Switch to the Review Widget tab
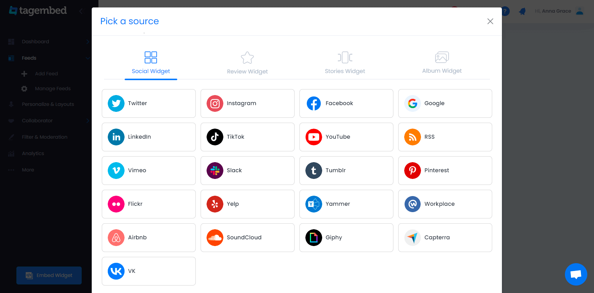Screen dimensions: 594x293 (247, 63)
